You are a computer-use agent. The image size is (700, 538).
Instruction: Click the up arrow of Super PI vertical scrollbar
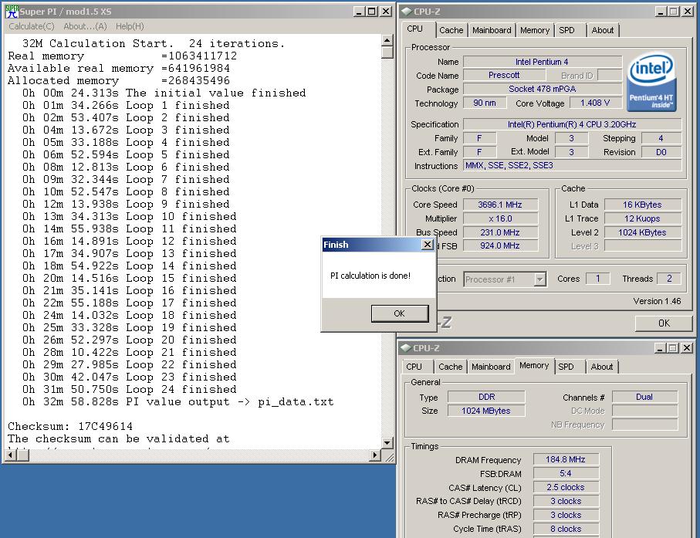387,41
